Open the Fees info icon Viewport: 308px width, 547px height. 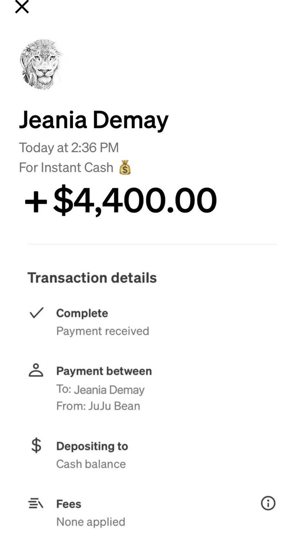point(268,503)
